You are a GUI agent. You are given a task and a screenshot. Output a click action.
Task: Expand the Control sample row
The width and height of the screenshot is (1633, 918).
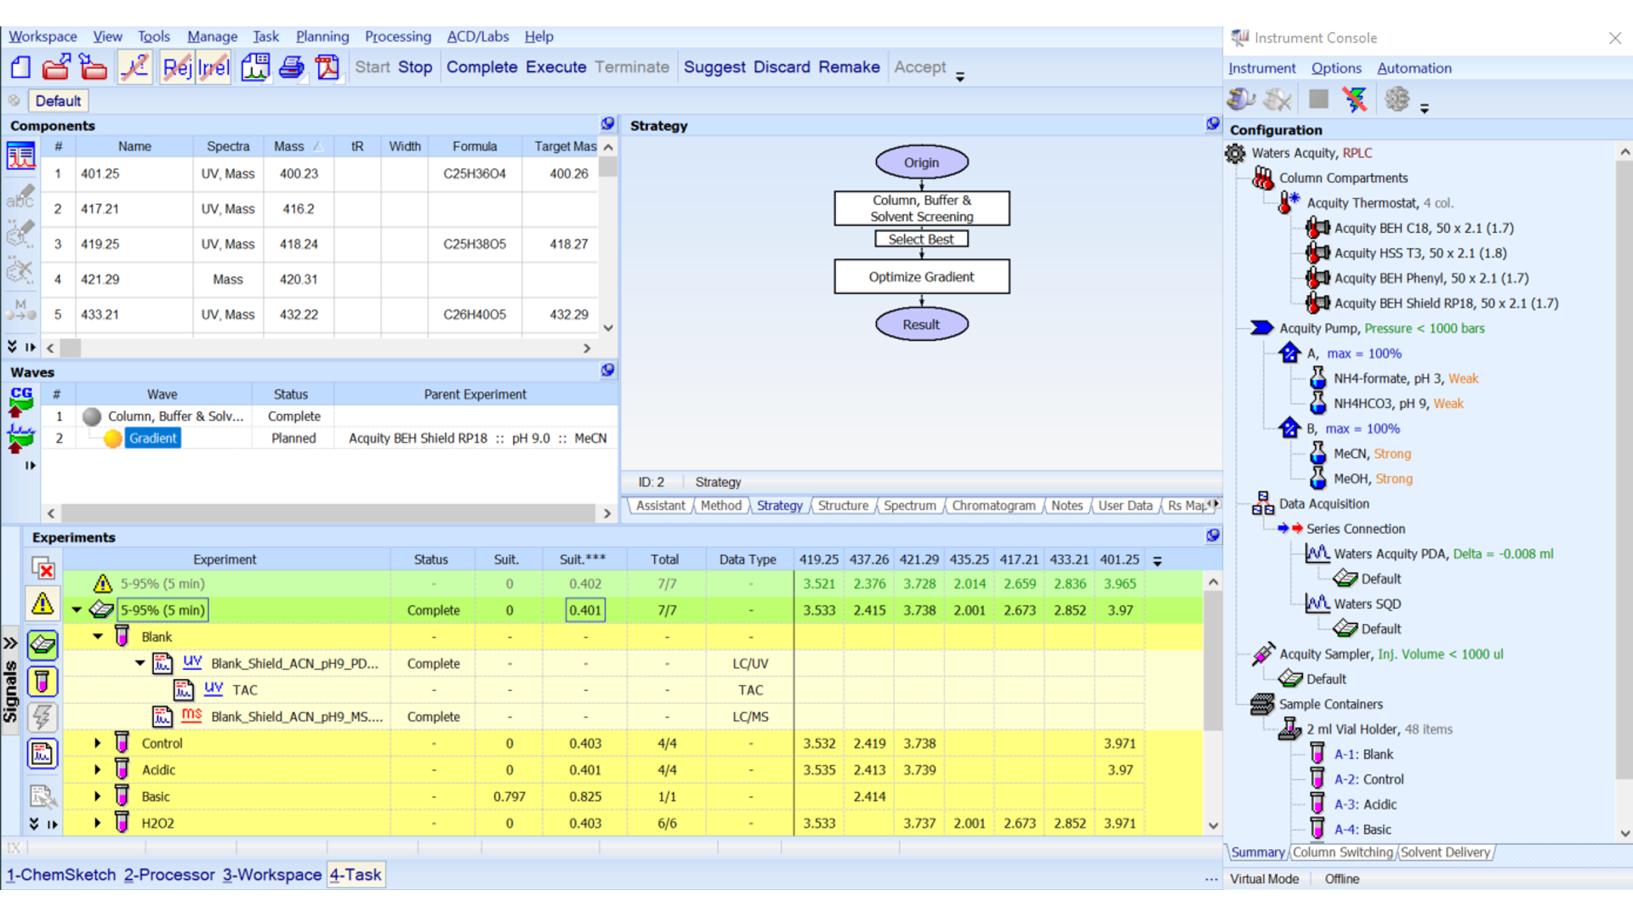coord(98,743)
